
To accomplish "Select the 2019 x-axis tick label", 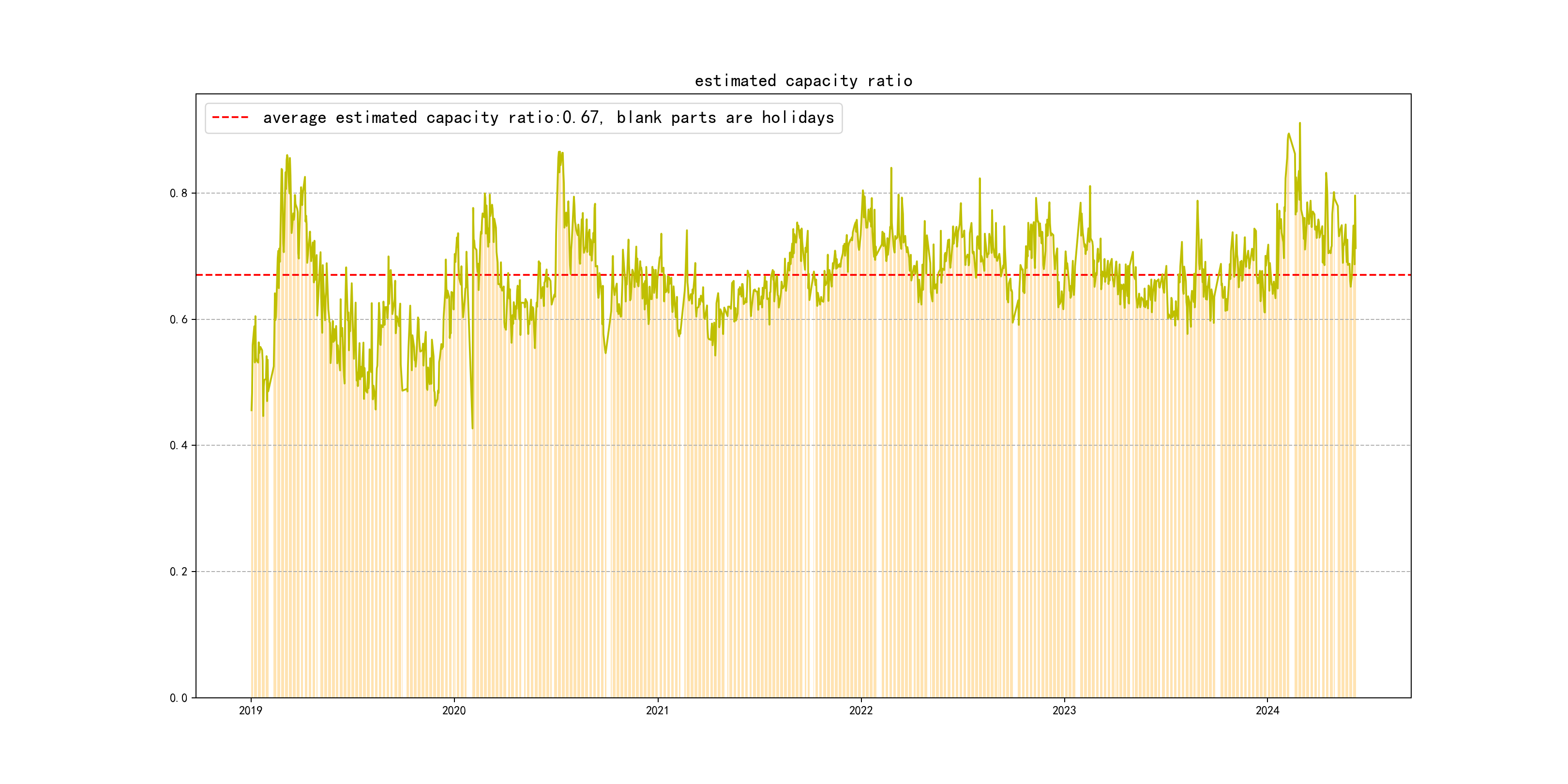I will [251, 710].
